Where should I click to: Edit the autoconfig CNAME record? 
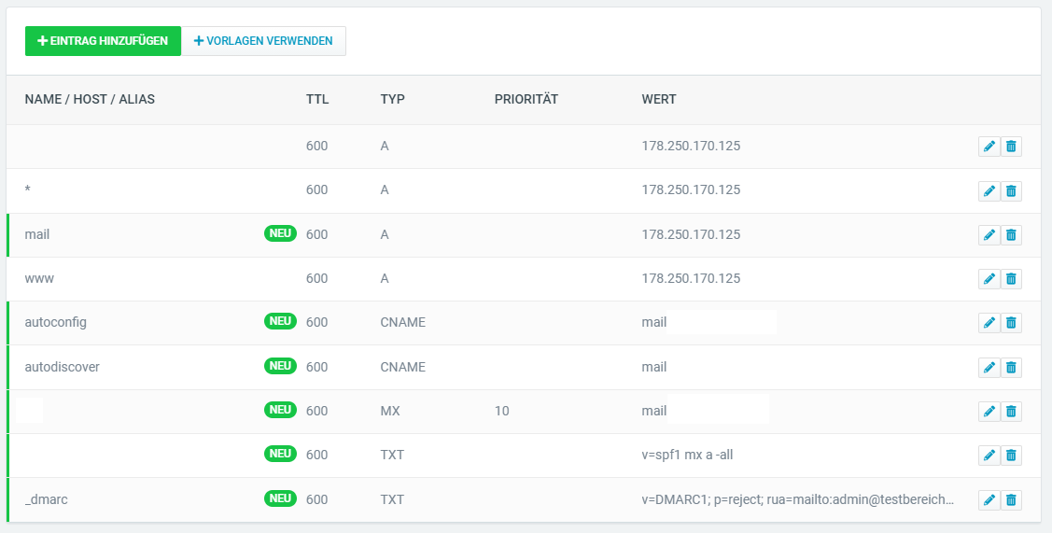coord(989,323)
